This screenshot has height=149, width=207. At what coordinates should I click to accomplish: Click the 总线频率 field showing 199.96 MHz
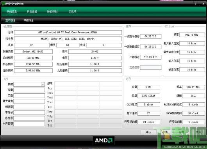point(33,58)
